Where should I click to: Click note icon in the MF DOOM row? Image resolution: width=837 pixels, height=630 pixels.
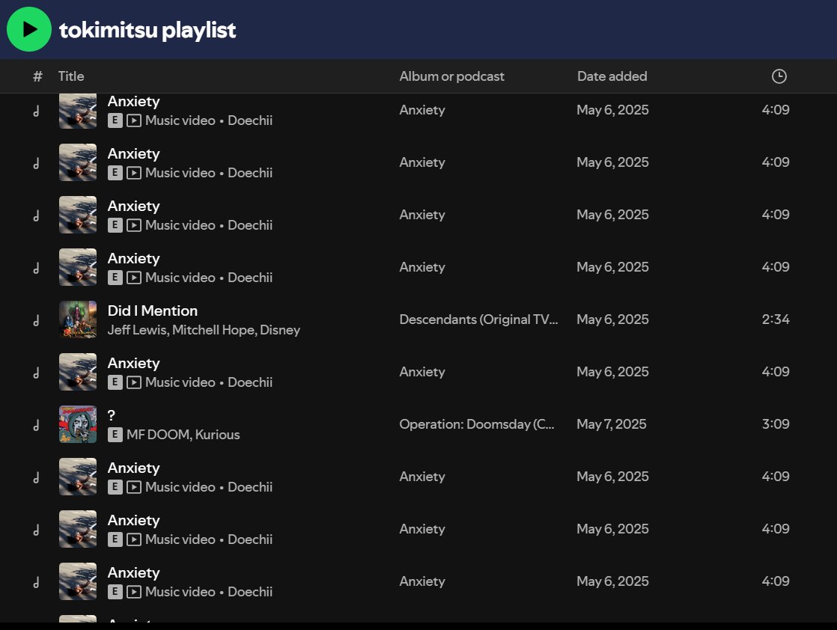[x=36, y=425]
